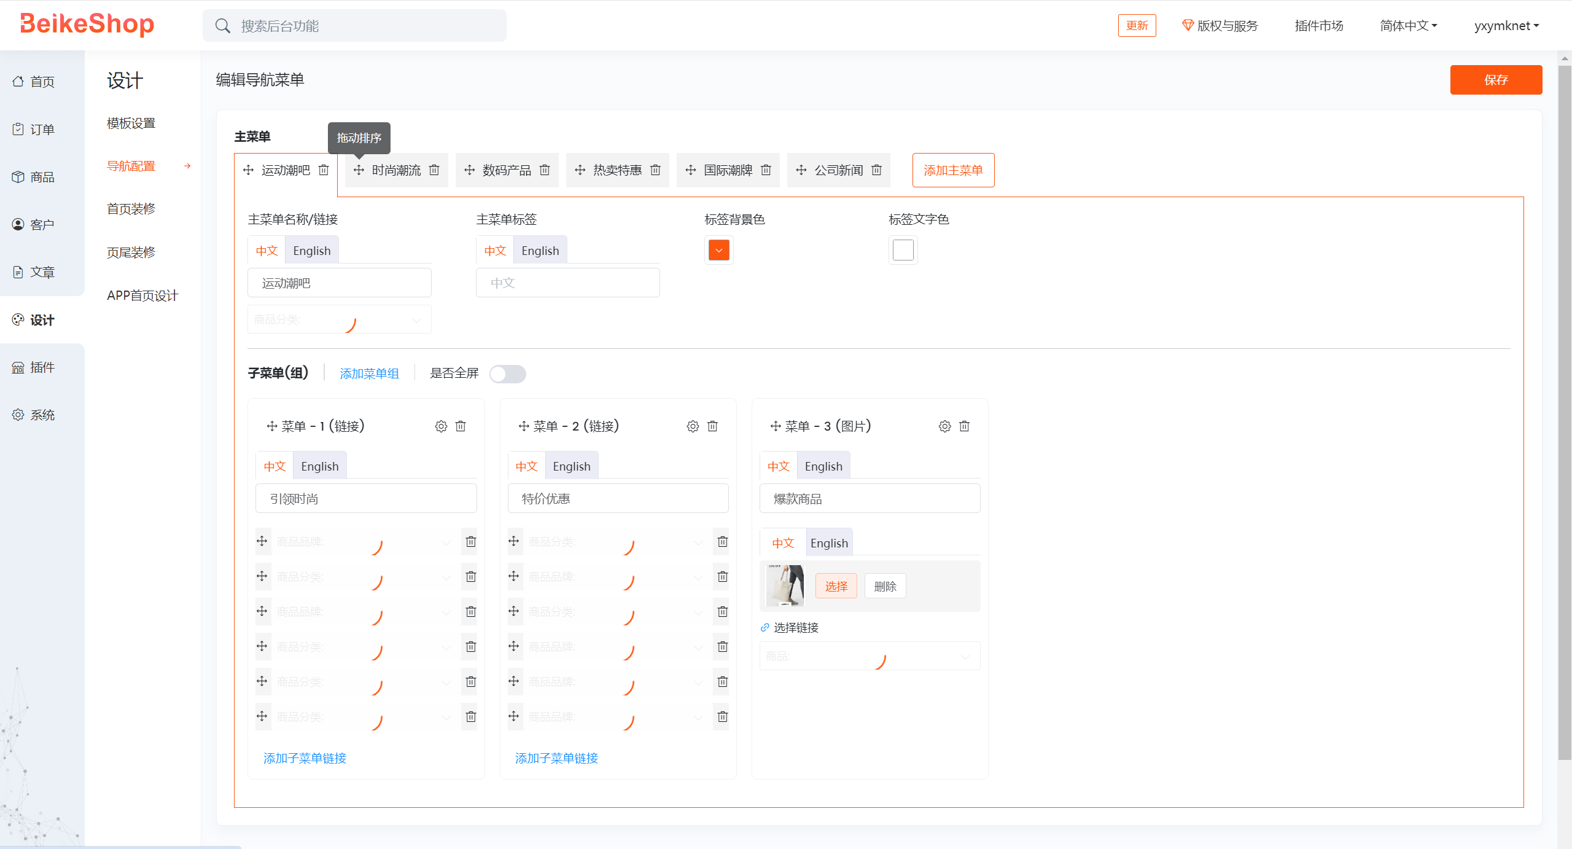Screen dimensions: 1572x849
Task: Expand the 商品 link dropdown in 菜单 - 3
Action: [870, 656]
